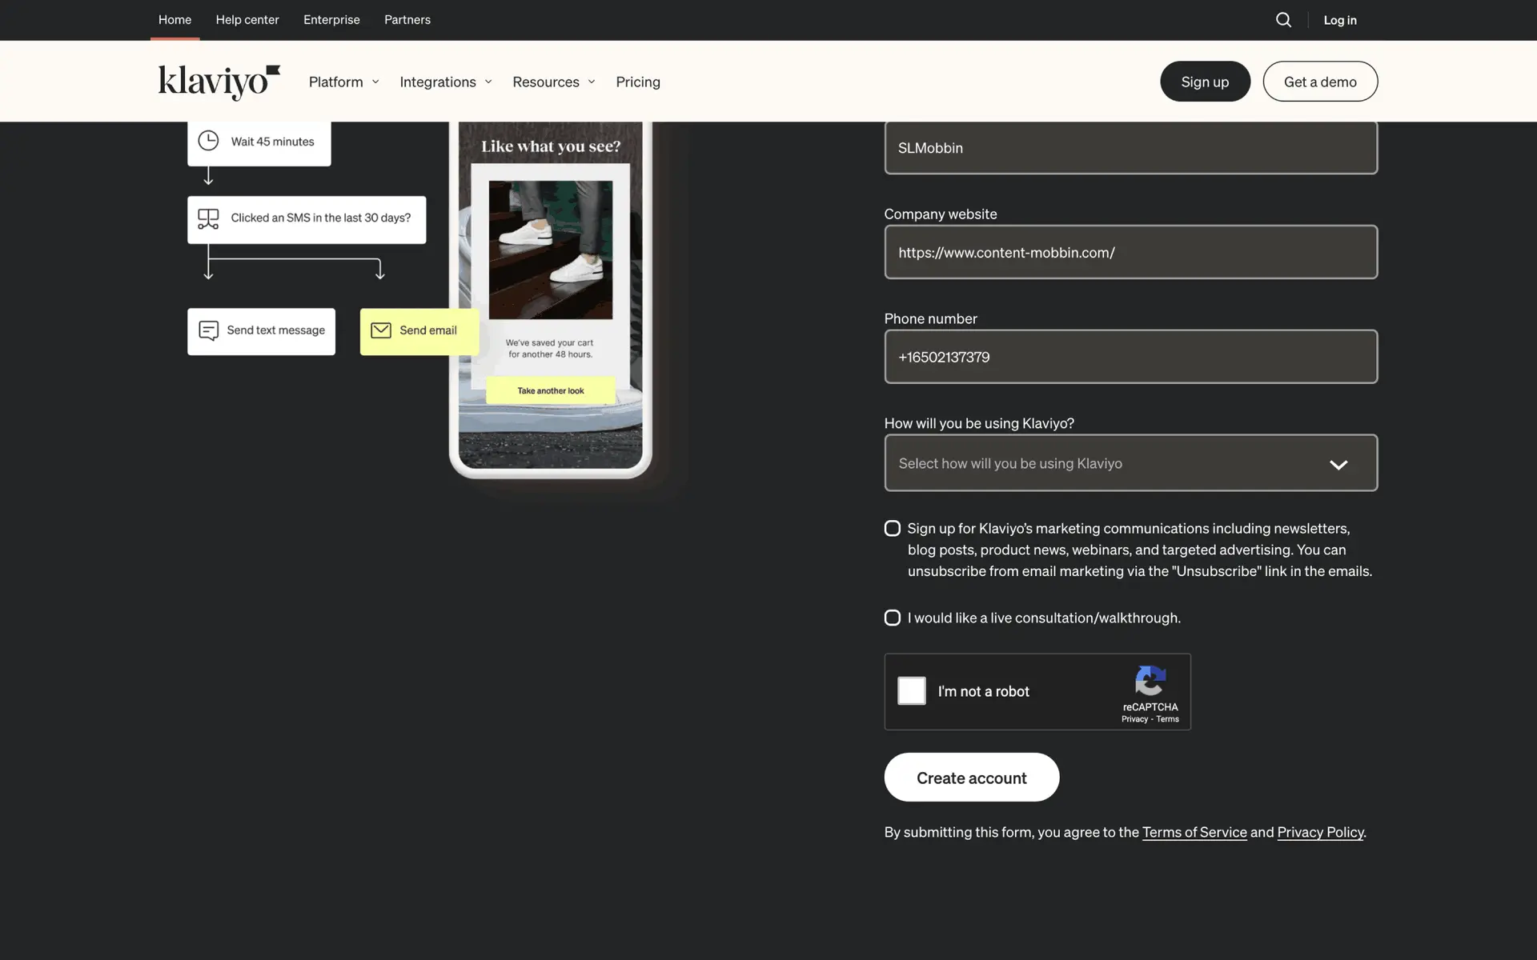Click the message icon on Send text message
Viewport: 1537px width, 960px height.
point(208,330)
